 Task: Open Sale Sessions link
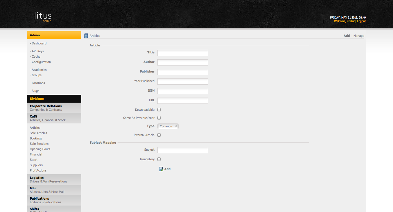coord(39,144)
